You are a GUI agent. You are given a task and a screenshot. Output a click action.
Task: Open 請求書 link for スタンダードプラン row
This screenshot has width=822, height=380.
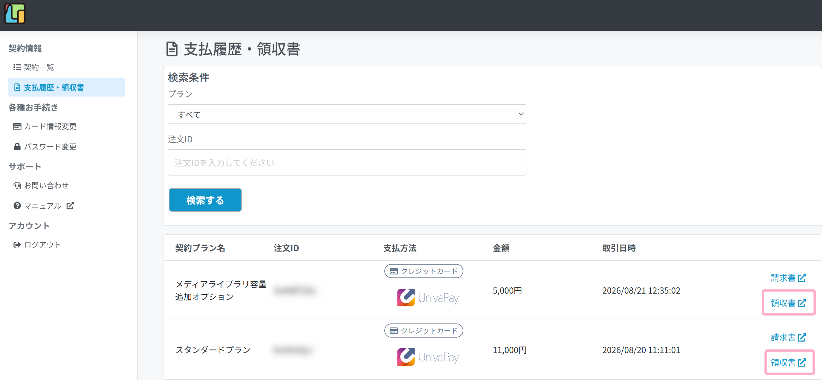[788, 337]
